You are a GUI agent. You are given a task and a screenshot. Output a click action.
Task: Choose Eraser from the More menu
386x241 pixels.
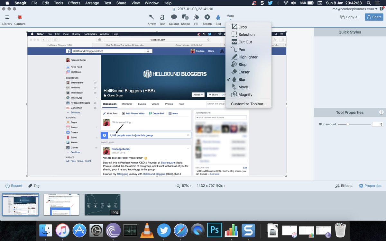coord(248,72)
